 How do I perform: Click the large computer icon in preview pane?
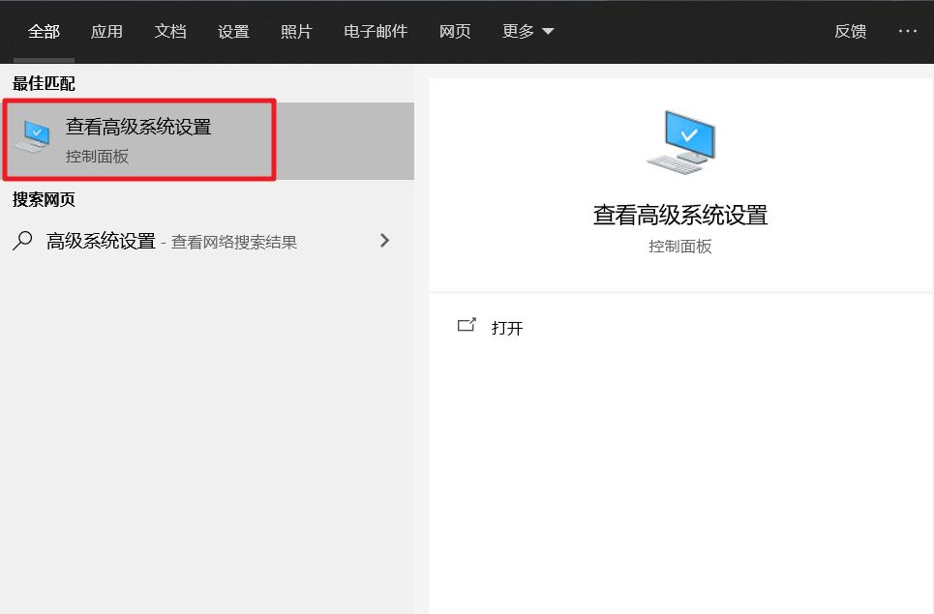pos(680,143)
